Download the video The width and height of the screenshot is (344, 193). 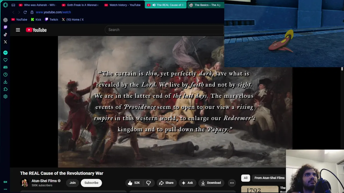click(211, 183)
